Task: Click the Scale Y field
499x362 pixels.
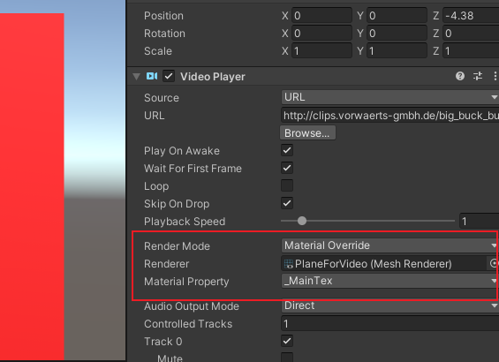Action: (x=397, y=51)
